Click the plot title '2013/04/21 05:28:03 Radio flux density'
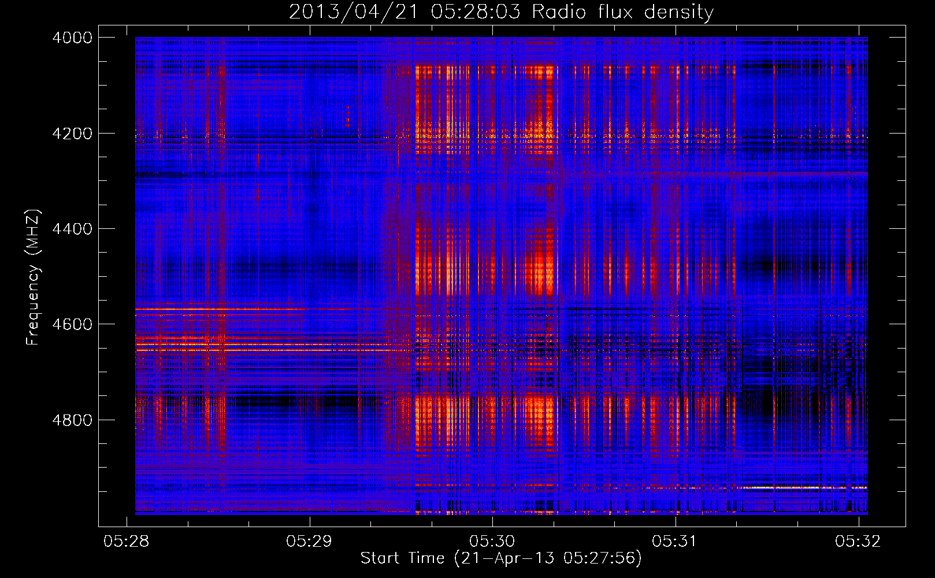The height and width of the screenshot is (578, 935). point(501,12)
